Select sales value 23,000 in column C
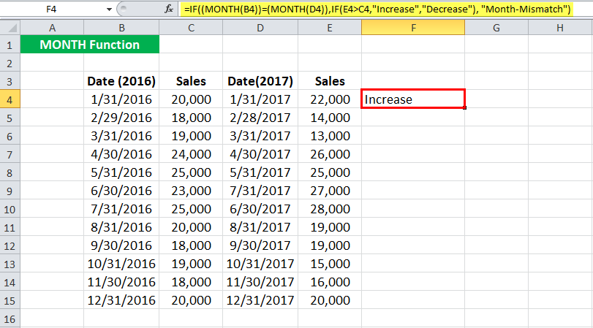Viewport: 593px width, 328px height. (191, 191)
